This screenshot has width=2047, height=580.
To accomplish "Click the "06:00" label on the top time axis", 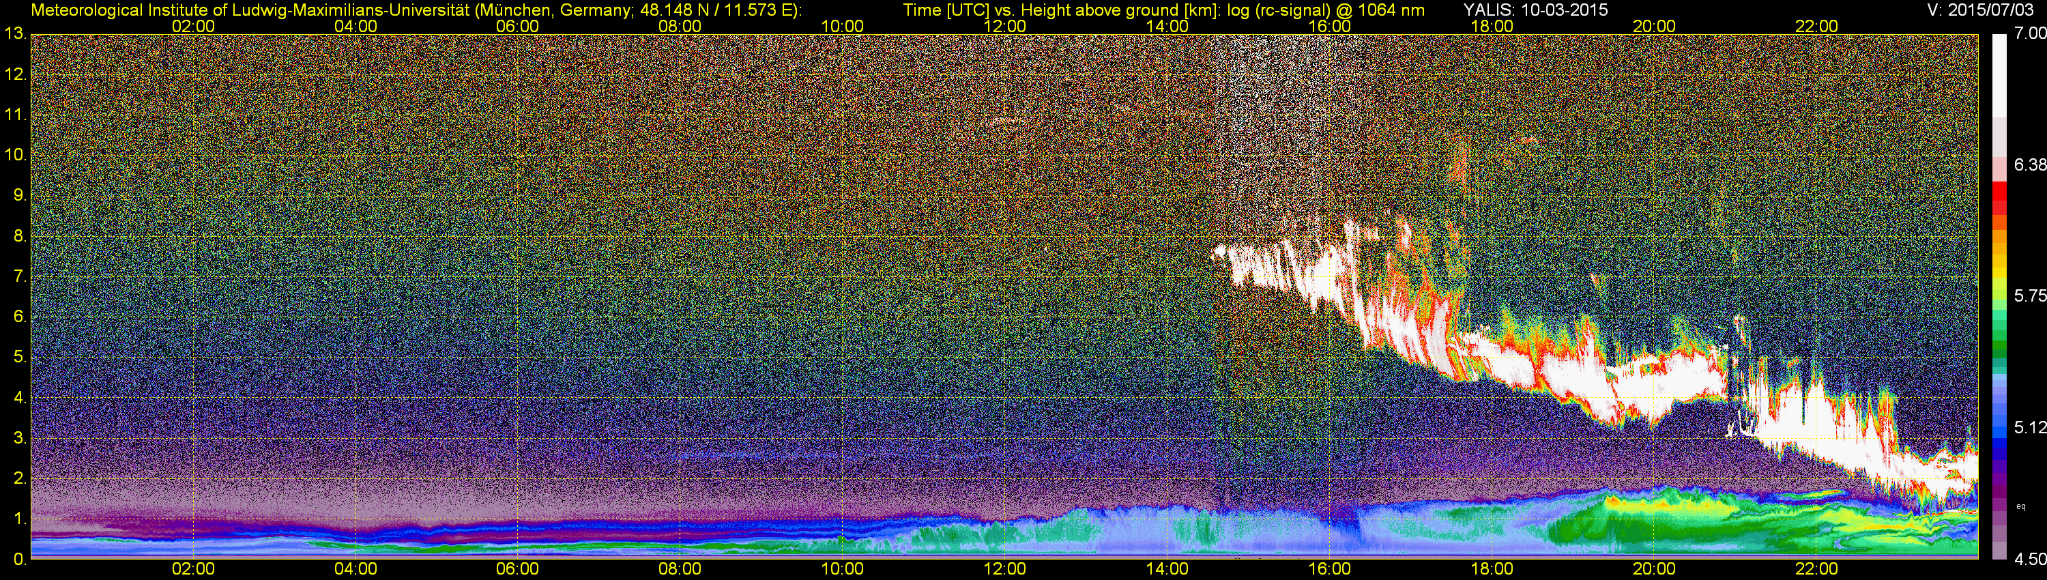I will point(517,26).
